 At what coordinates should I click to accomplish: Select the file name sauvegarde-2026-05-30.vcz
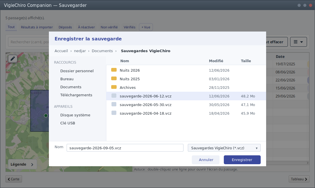click(145, 105)
